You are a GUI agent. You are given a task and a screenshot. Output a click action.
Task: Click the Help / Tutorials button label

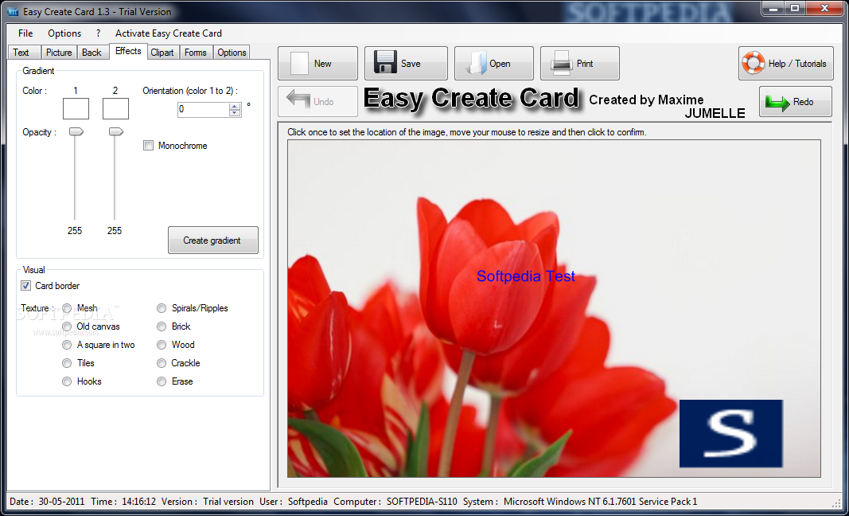(797, 64)
